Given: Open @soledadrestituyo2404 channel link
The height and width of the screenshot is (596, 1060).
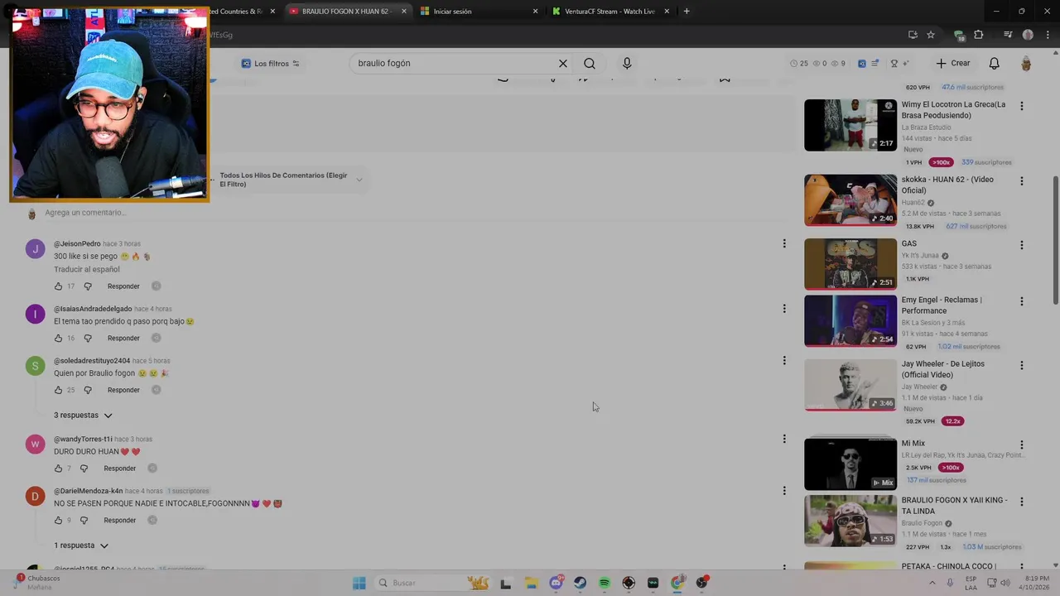Looking at the screenshot, I should 92,361.
